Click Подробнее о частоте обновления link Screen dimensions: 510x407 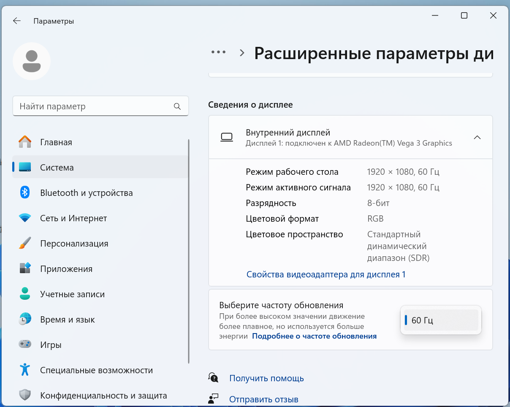(x=314, y=336)
